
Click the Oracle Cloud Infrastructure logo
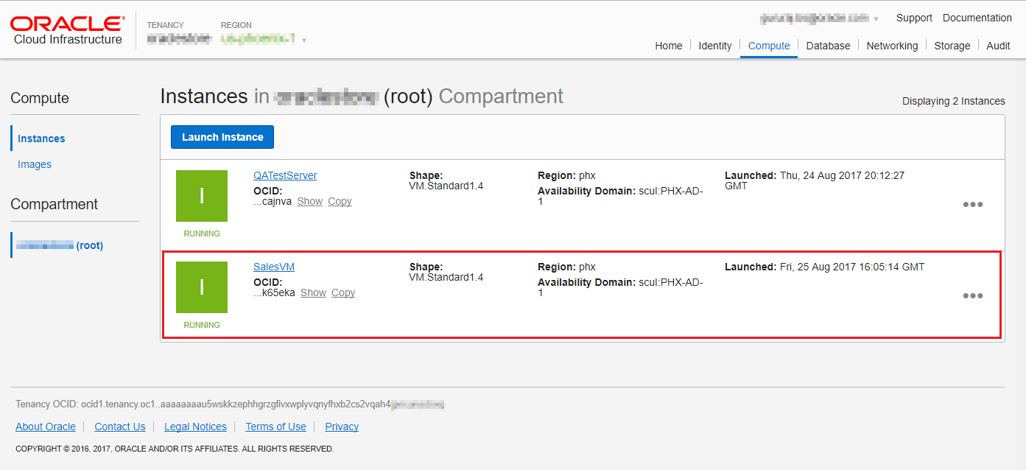[67, 30]
